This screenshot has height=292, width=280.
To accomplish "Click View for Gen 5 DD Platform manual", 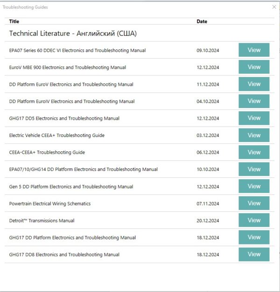I will coord(254,186).
